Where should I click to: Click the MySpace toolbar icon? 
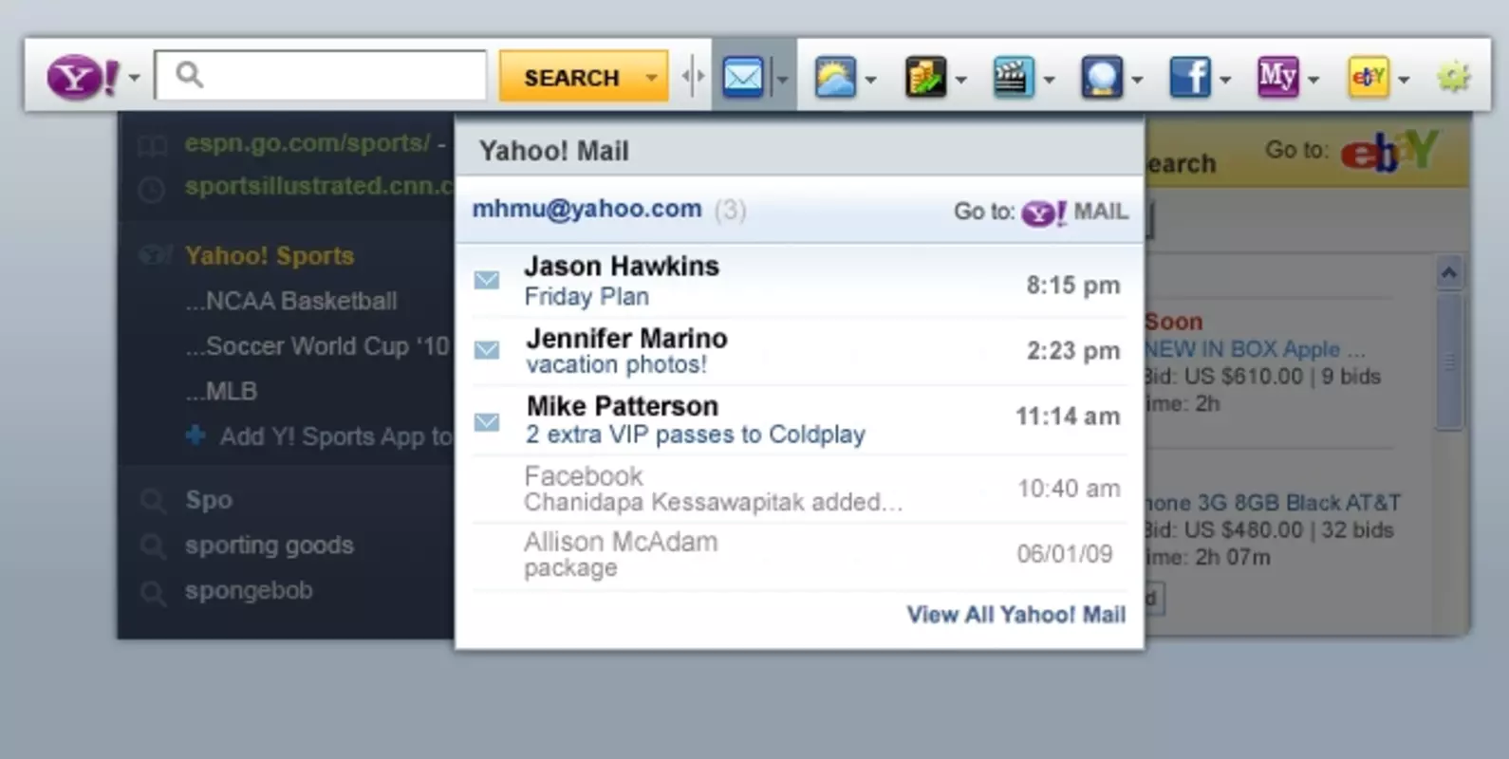tap(1277, 77)
